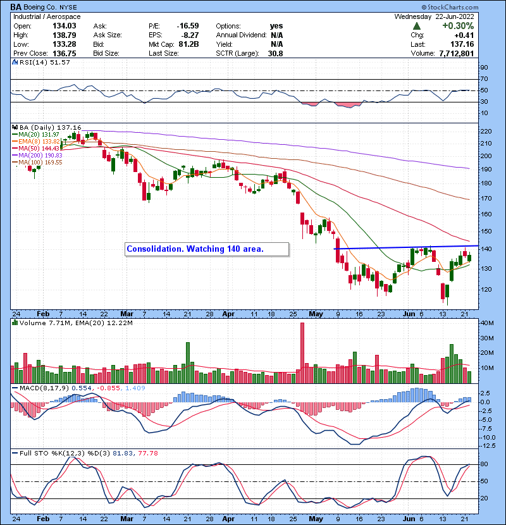The height and width of the screenshot is (525, 506).
Task: Click the -12.5 label on MACD axis
Action: [488, 446]
